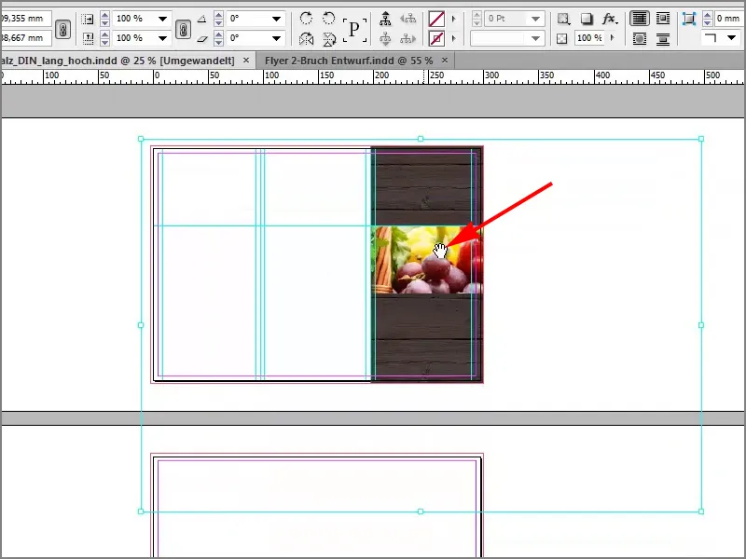Image resolution: width=746 pixels, height=559 pixels.
Task: Expand the stroke color flyout arrow
Action: [453, 38]
